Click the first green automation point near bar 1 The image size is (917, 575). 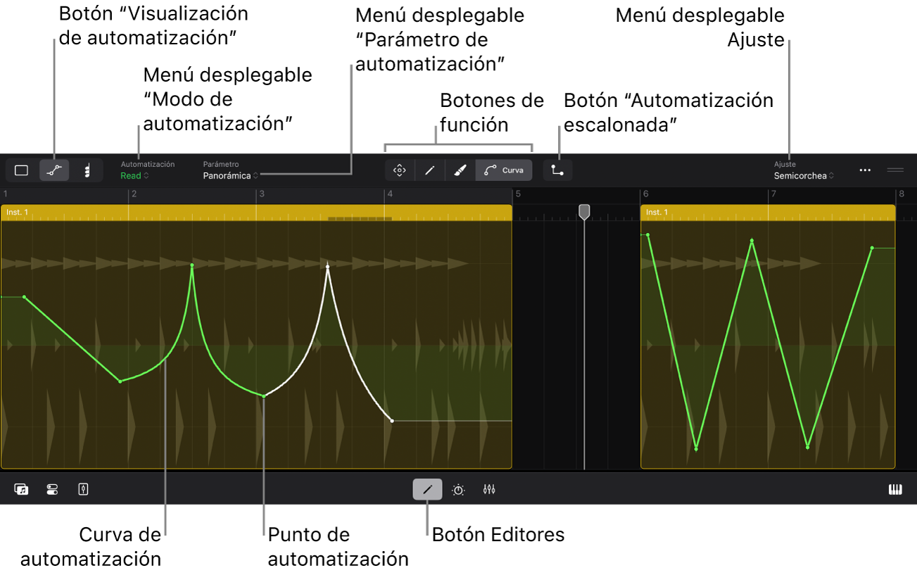coord(24,297)
